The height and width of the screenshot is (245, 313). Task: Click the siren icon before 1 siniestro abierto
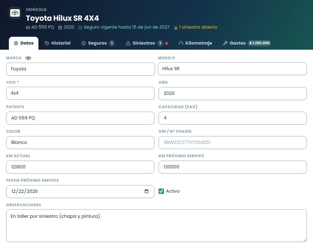pos(176,28)
